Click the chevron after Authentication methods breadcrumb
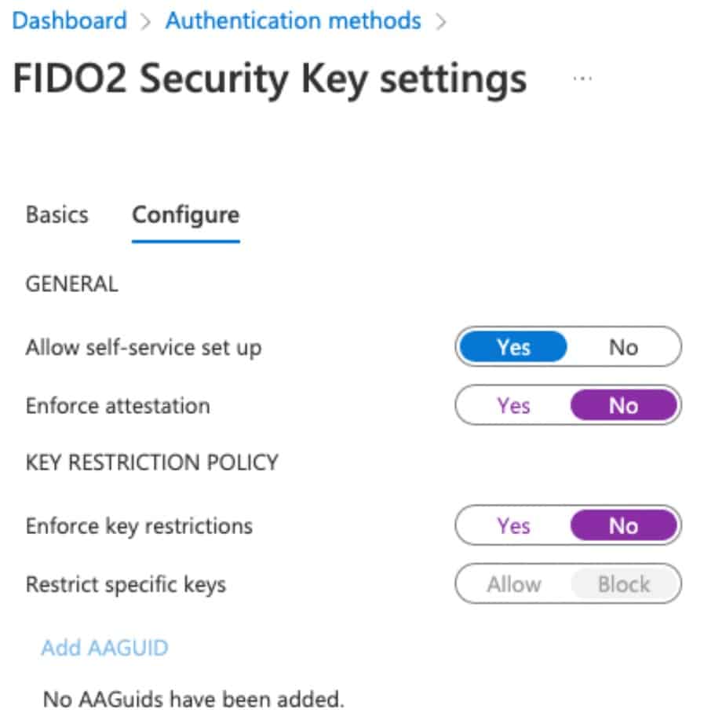The image size is (704, 713). pyautogui.click(x=440, y=21)
